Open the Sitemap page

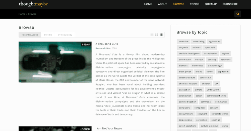click(211, 4)
